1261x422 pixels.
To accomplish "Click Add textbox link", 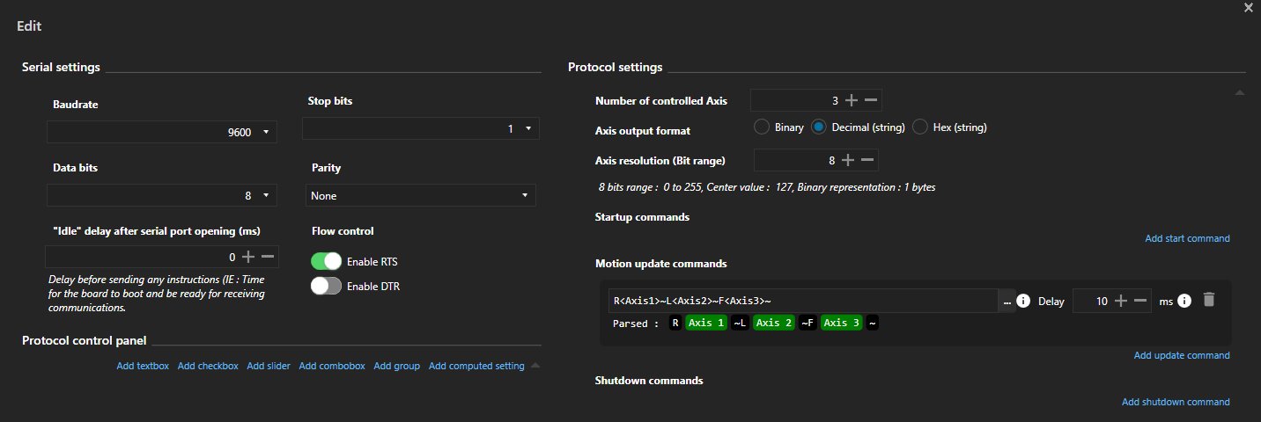I will (x=143, y=366).
